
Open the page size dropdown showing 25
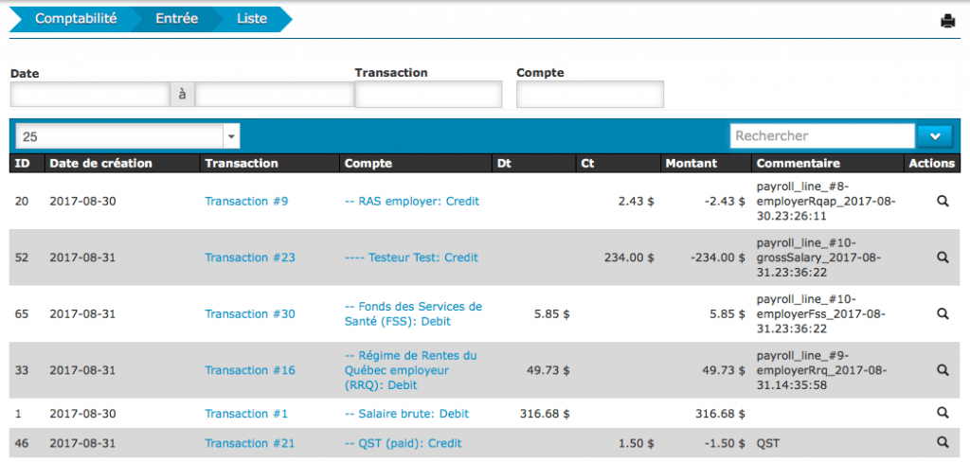pyautogui.click(x=127, y=136)
